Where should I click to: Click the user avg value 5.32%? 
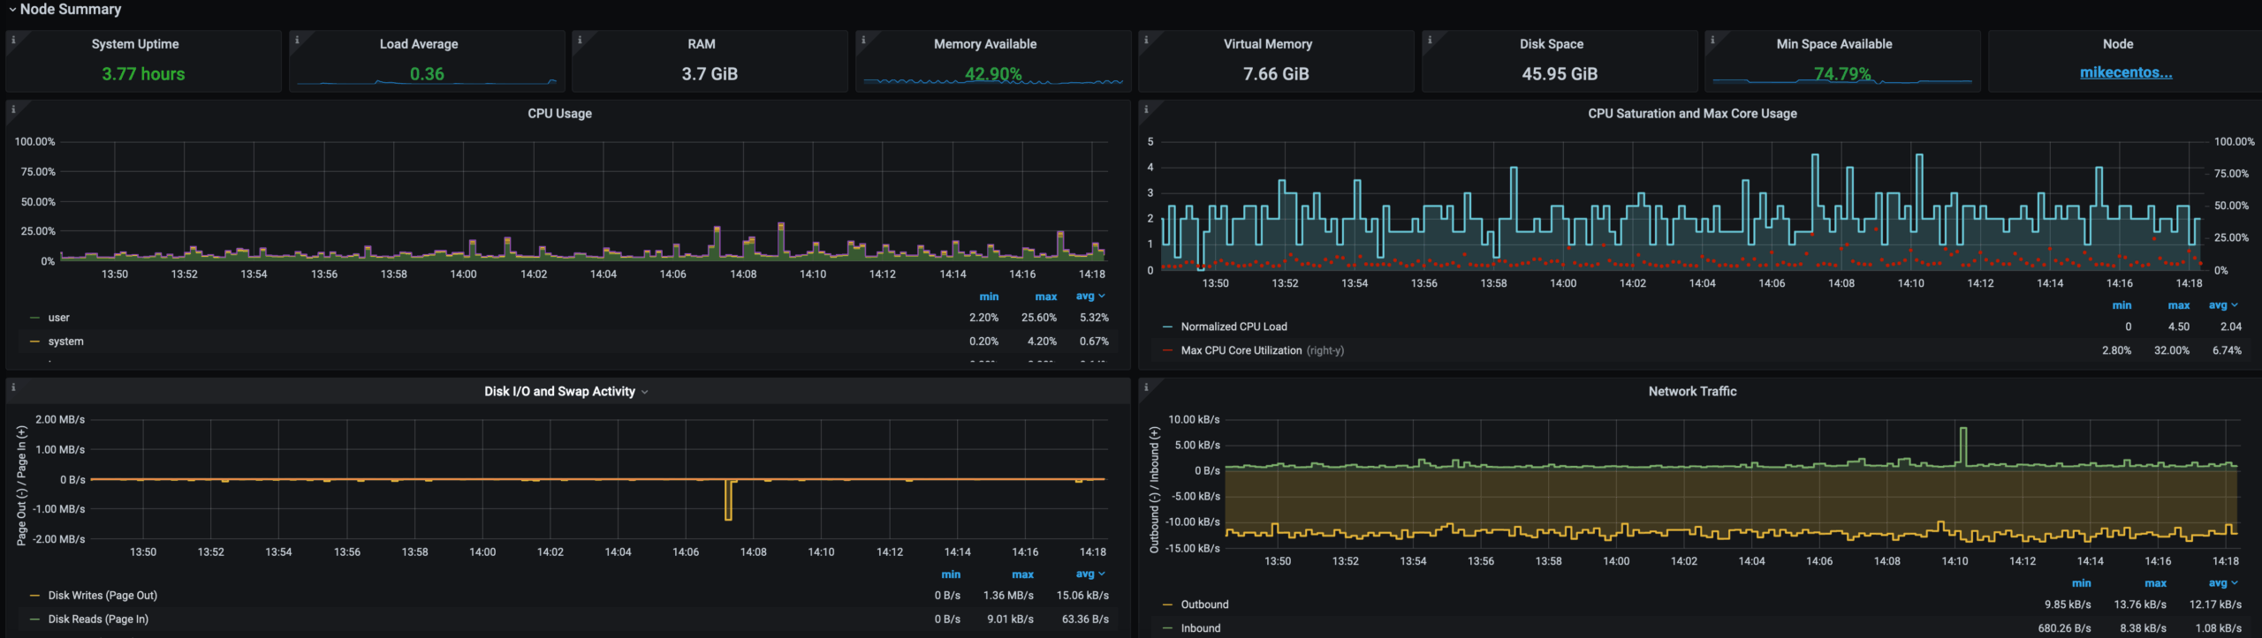click(x=1094, y=318)
